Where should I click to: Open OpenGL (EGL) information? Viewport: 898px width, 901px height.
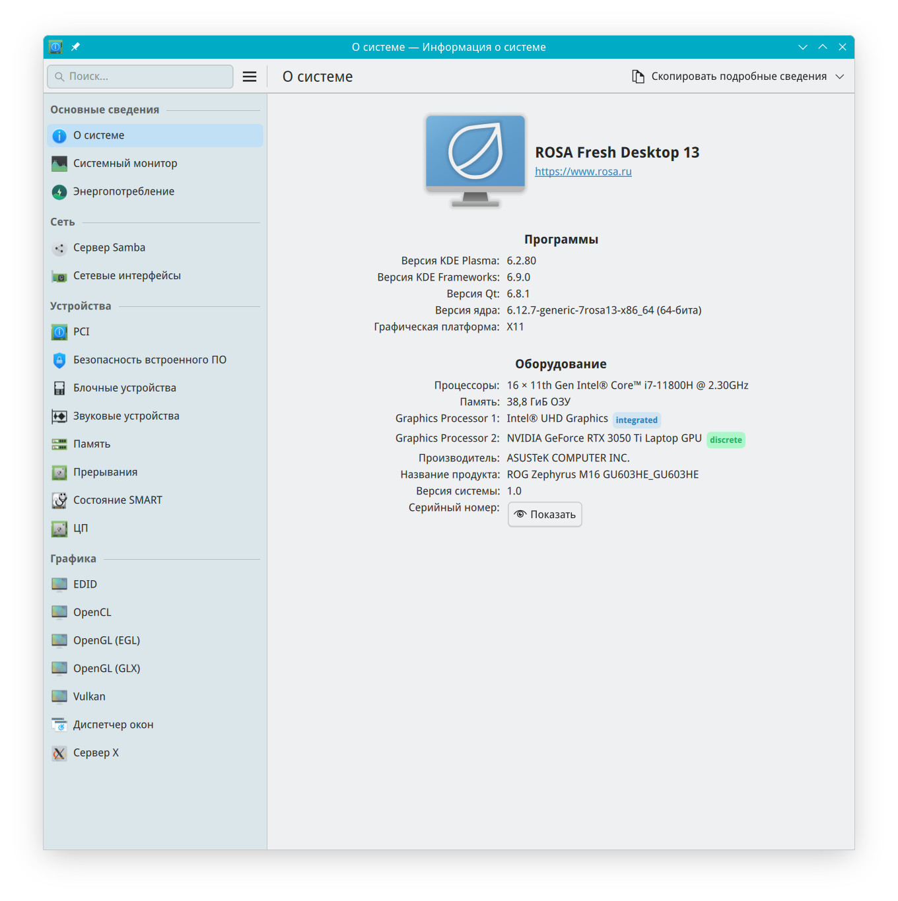[x=155, y=640]
